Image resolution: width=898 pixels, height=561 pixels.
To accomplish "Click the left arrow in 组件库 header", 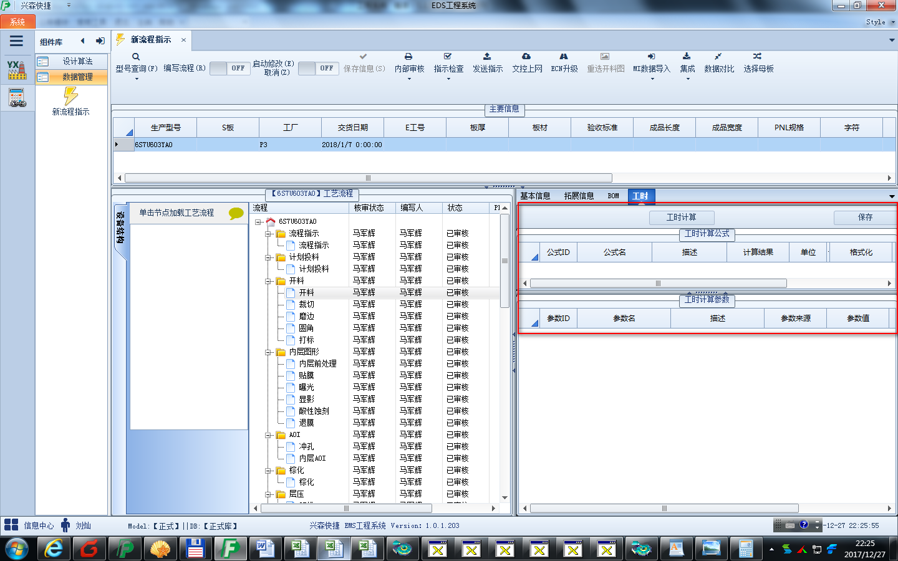I will pyautogui.click(x=82, y=41).
